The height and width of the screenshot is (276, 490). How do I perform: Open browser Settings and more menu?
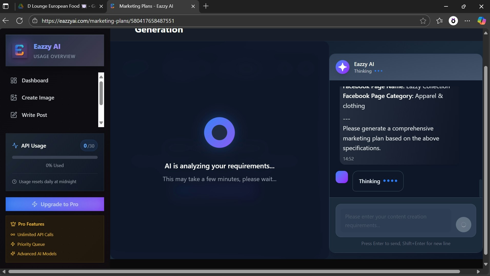[467, 21]
